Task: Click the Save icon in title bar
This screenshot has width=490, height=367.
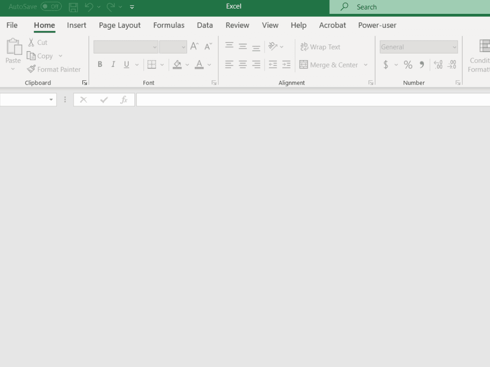Action: [73, 7]
